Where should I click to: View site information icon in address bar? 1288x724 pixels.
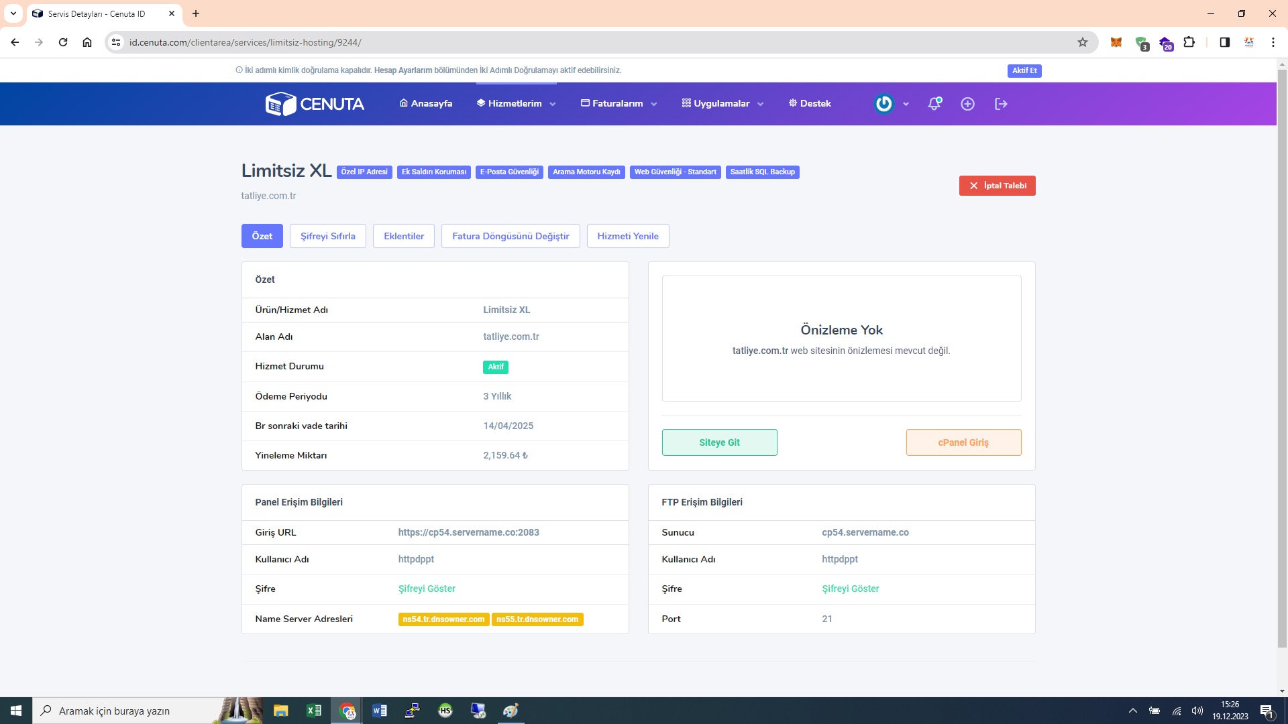[116, 42]
